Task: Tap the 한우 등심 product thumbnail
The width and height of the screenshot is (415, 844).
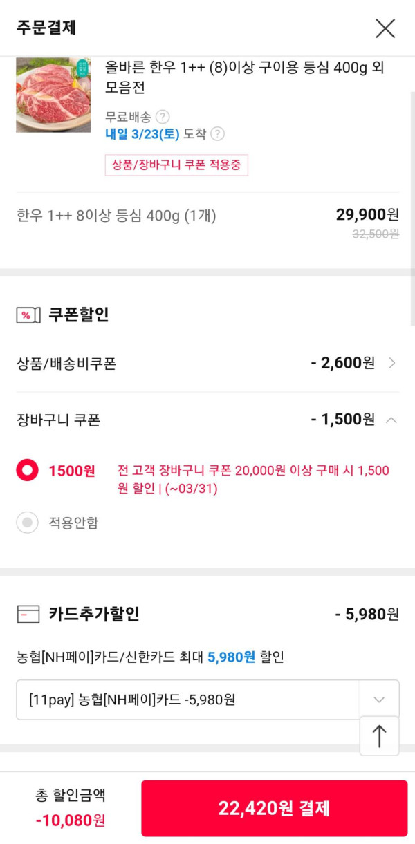Action: 53,95
